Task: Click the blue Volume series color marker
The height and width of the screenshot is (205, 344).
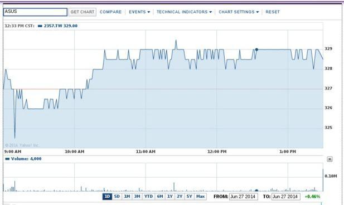Action: click(x=7, y=159)
